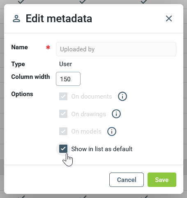The height and width of the screenshot is (198, 187).
Task: Save the metadata changes
Action: [x=162, y=180]
